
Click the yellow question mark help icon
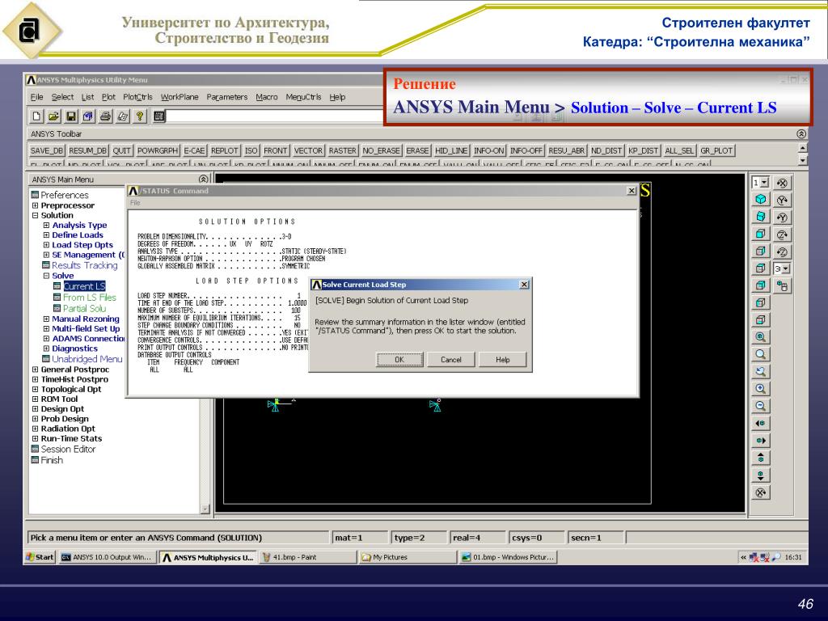click(x=140, y=116)
